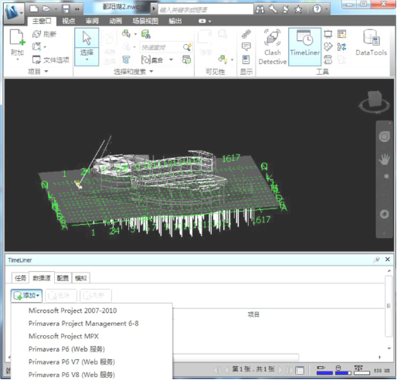
Task: Toggle the TimeLiner tool button
Action: pyautogui.click(x=305, y=47)
